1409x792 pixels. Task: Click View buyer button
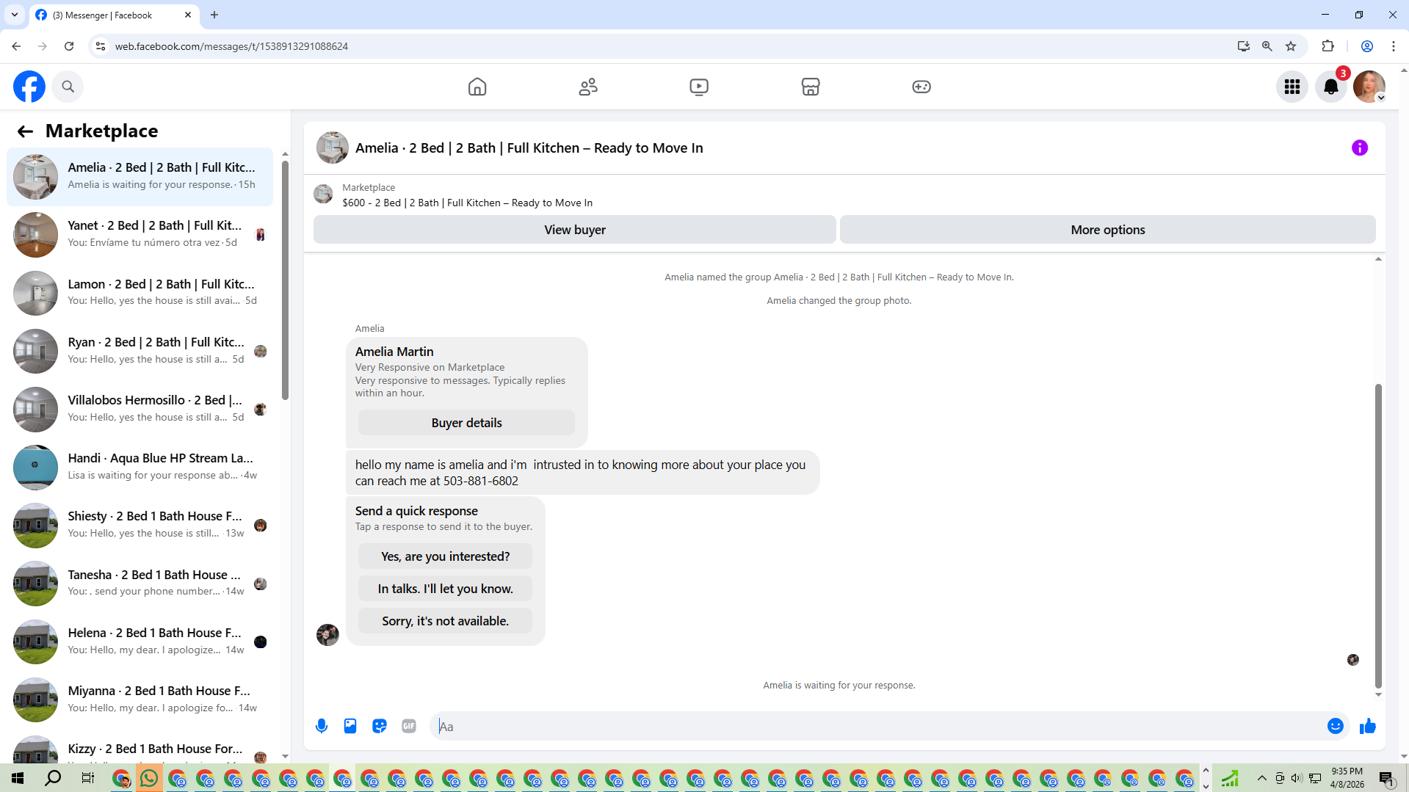pyautogui.click(x=574, y=230)
